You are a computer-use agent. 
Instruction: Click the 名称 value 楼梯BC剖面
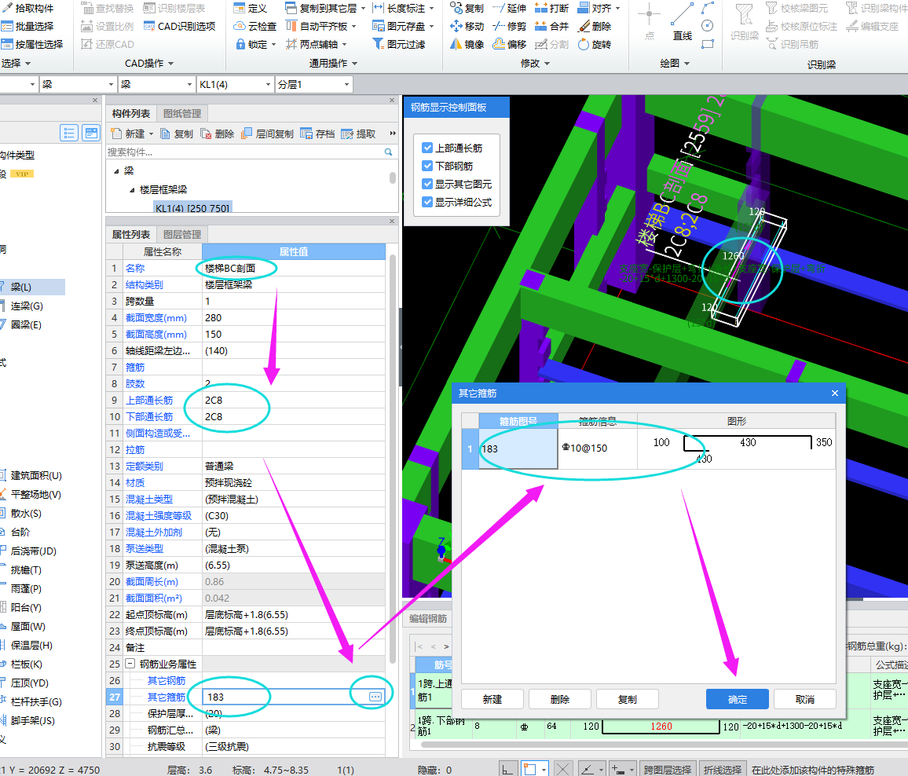coord(293,268)
